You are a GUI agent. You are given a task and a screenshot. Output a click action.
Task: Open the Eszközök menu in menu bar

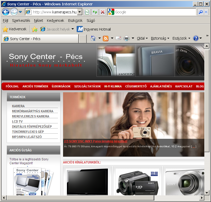(x=75, y=21)
